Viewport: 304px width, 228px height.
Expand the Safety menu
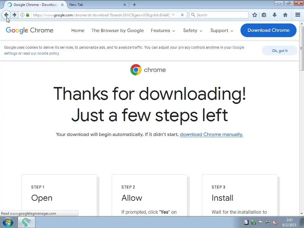coord(193,31)
